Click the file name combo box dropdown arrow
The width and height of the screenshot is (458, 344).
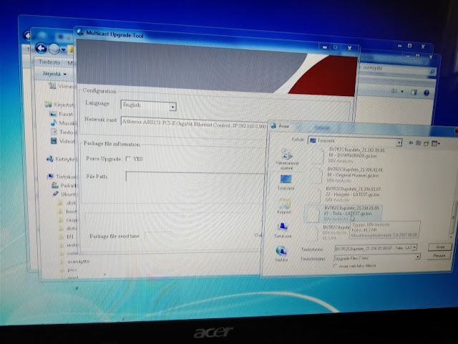pos(414,248)
